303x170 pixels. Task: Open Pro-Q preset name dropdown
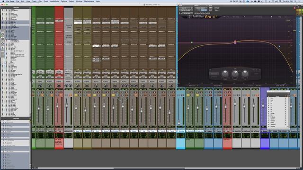pyautogui.click(x=258, y=17)
